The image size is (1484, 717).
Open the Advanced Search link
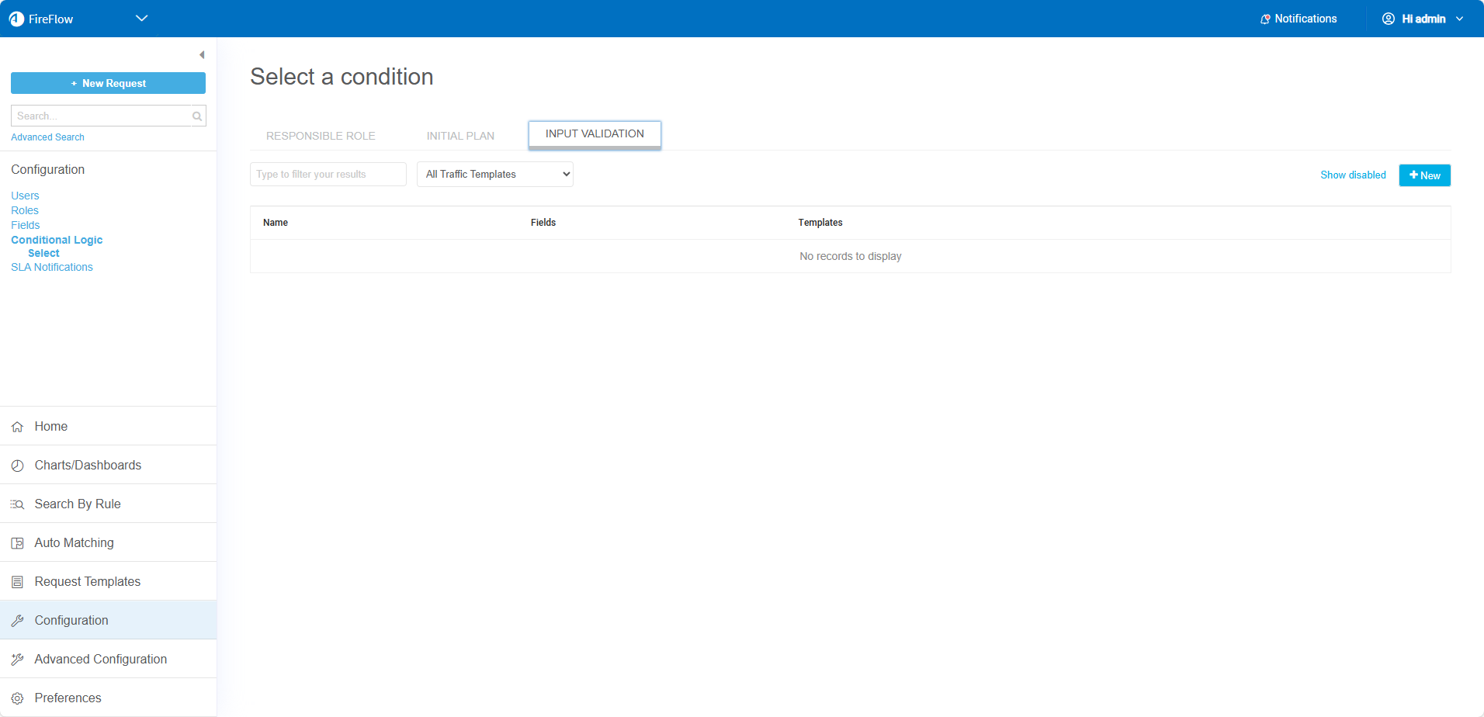pyautogui.click(x=47, y=137)
